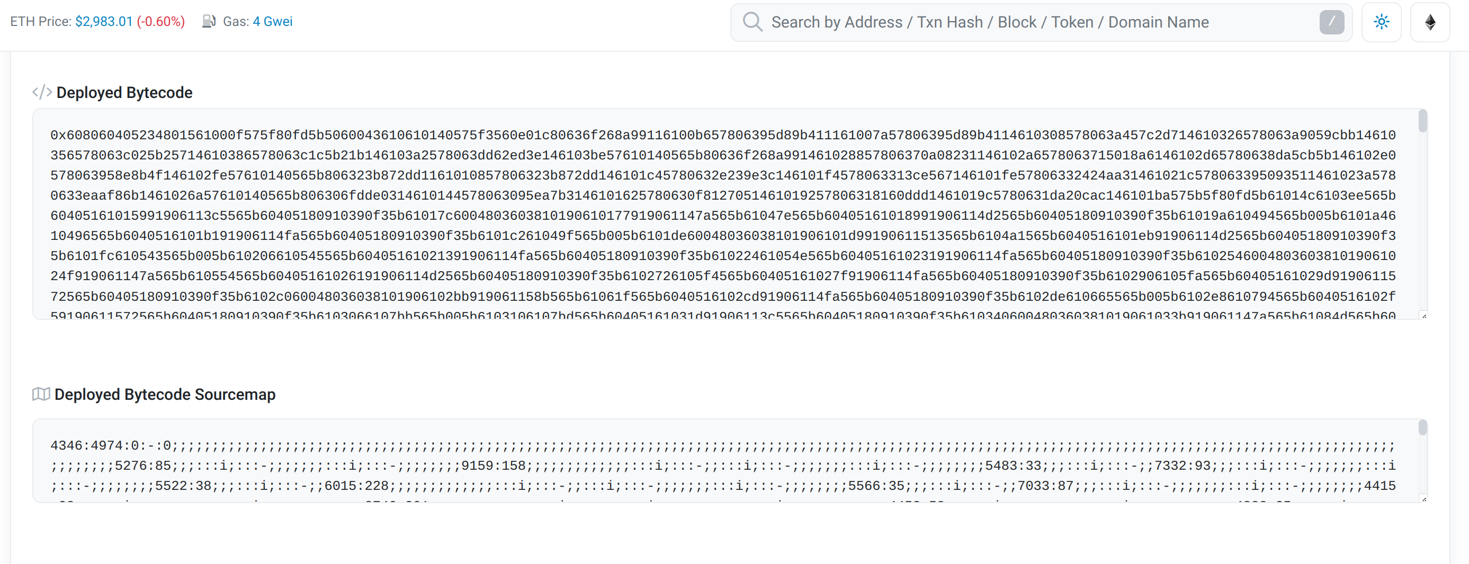Click the red -0.60% price change
Image resolution: width=1469 pixels, height=564 pixels.
point(161,22)
